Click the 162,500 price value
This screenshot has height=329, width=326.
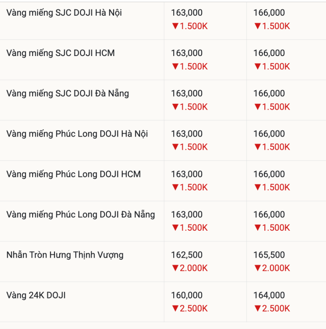click(187, 255)
